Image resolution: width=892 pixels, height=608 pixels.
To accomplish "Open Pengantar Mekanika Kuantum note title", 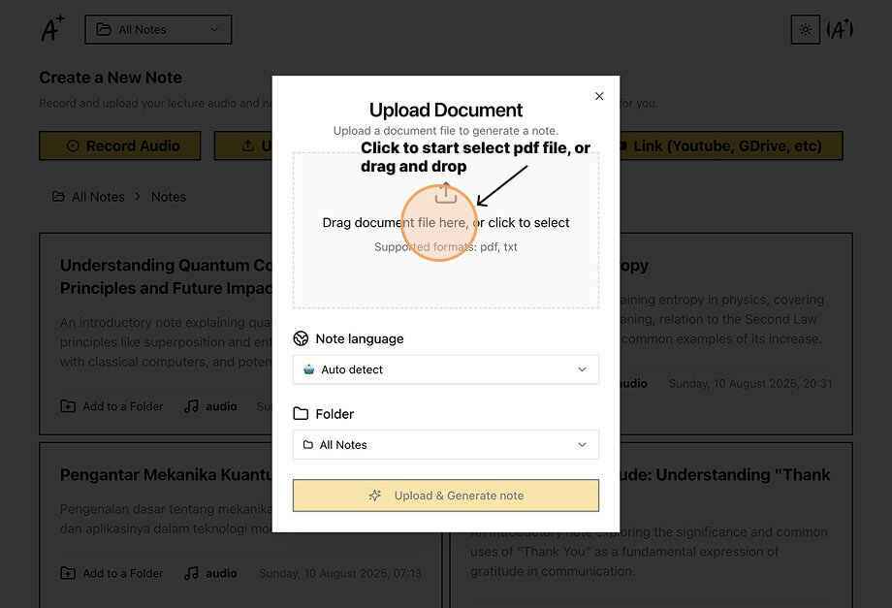I will click(x=166, y=475).
